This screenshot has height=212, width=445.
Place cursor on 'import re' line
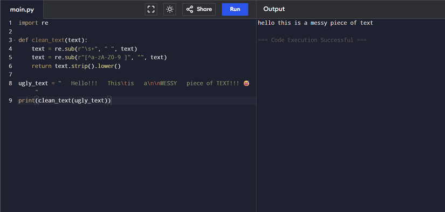pos(33,23)
